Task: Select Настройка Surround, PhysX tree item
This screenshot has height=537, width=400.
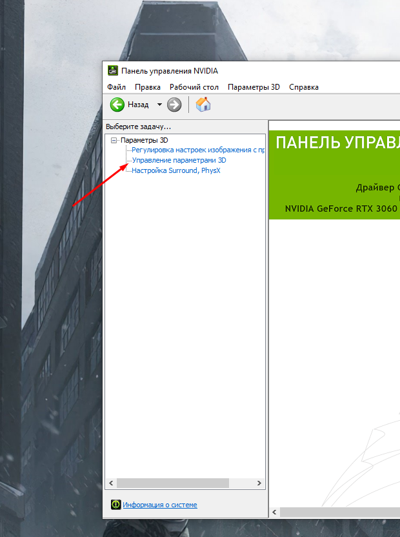Action: (x=176, y=170)
